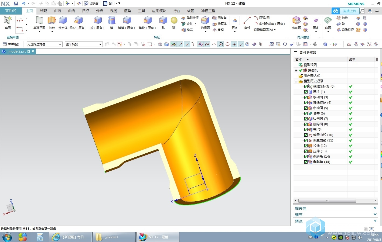Select 阵列特征 pattern feature
382x242 pixels.
[x=190, y=18]
